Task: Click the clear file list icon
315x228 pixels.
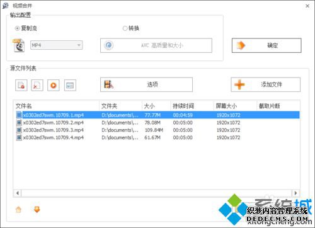Action: coord(37,85)
